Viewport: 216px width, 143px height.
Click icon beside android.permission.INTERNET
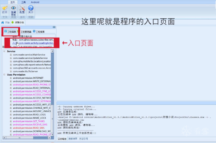(11, 78)
